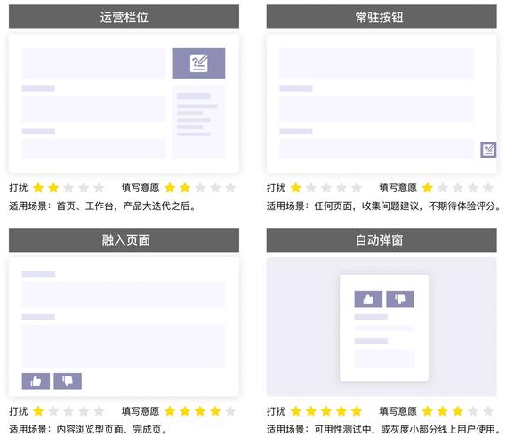Click the first 打扰 star under 融入页面

tap(38, 411)
